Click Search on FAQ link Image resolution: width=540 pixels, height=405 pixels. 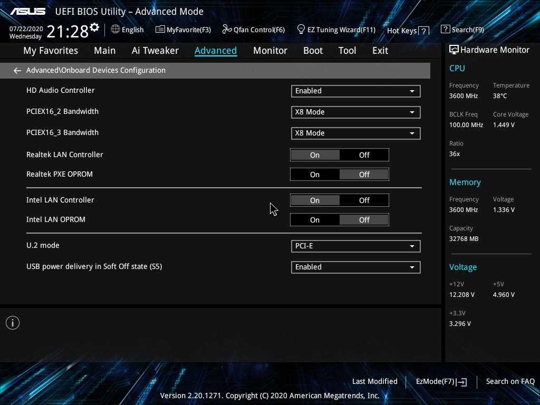pos(510,381)
